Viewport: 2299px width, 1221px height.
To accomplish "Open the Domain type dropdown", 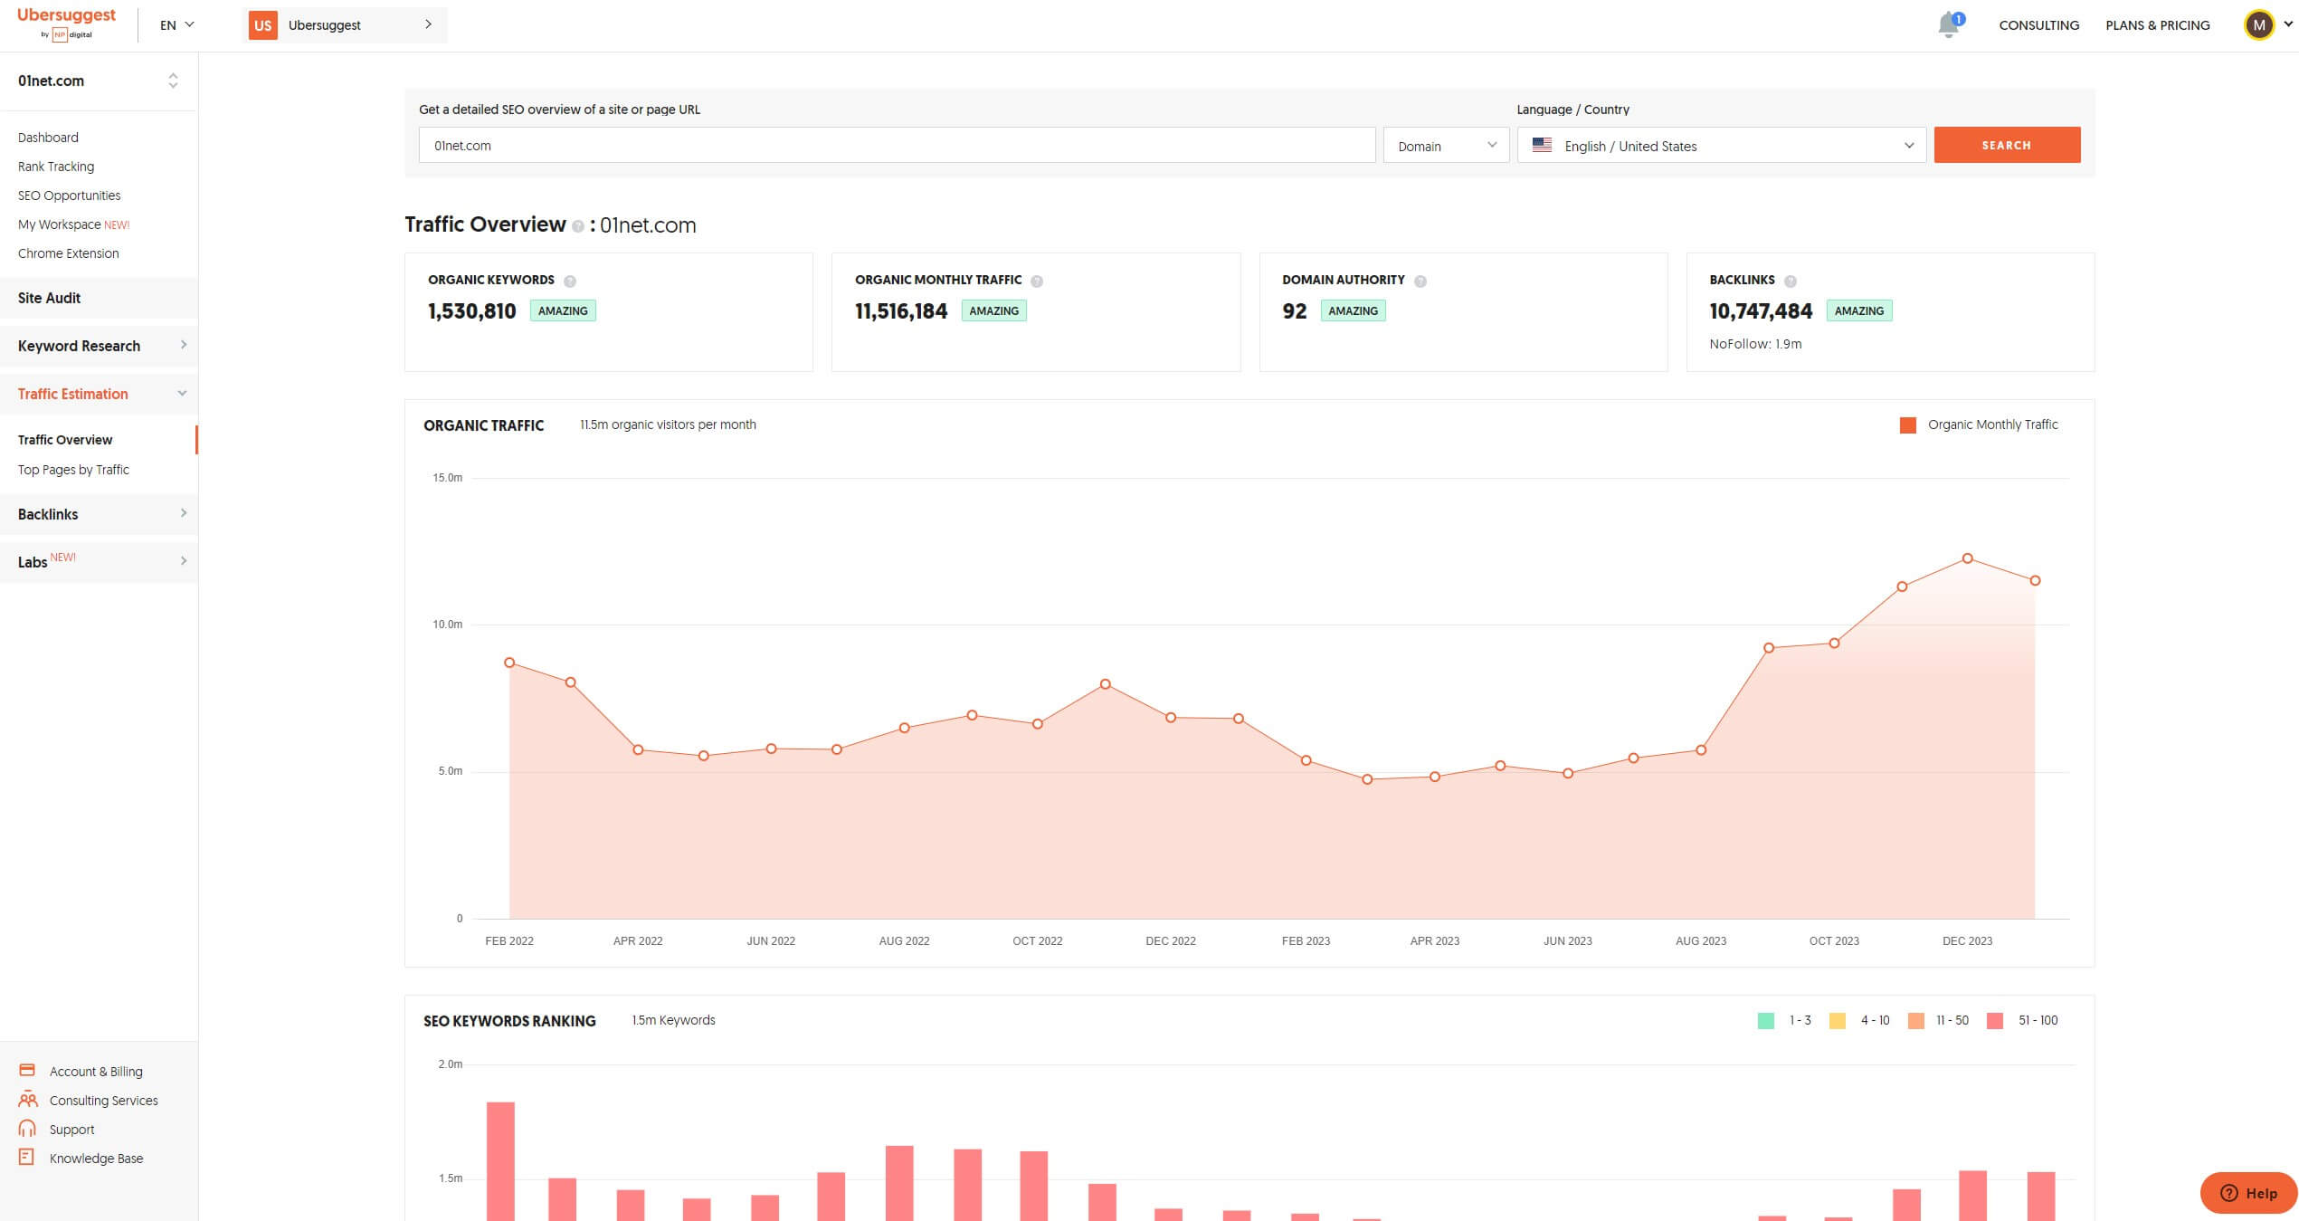I will coord(1446,145).
